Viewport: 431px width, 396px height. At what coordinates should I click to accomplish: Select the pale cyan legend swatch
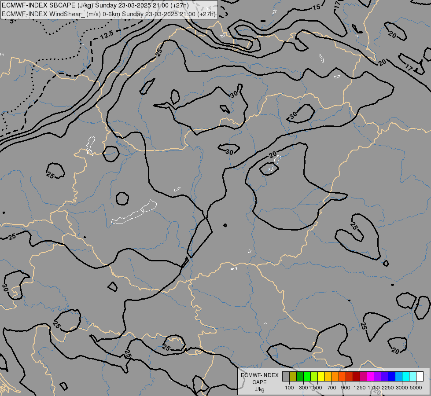[413, 376]
